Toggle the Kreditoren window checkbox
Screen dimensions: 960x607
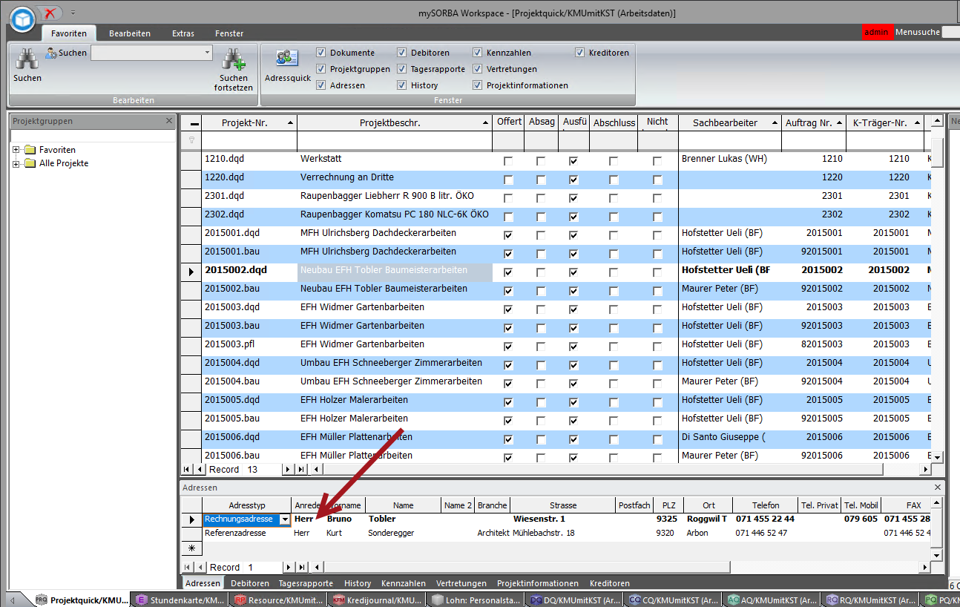pos(579,53)
